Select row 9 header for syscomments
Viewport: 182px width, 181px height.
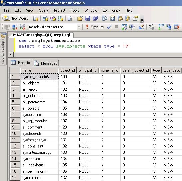pos(15,127)
